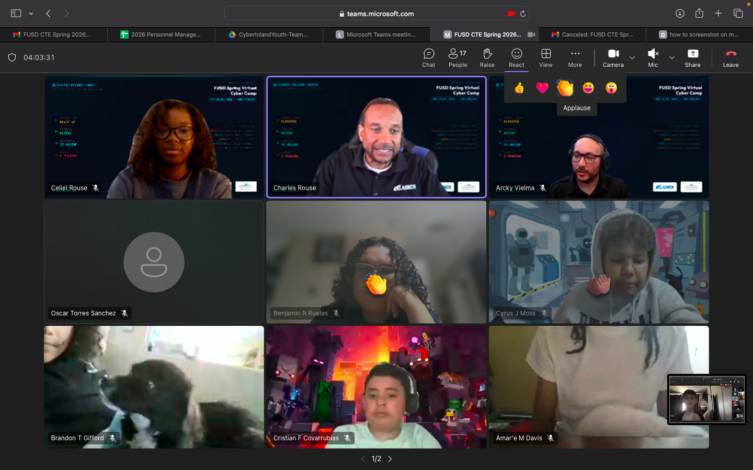Open the camera device selection dropdown
Screen dimensions: 753x470
[631, 59]
